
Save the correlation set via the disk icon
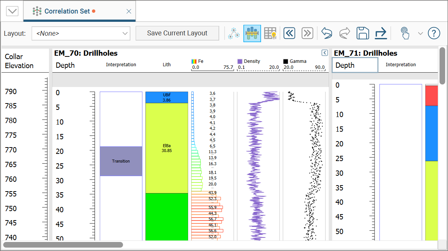point(362,33)
